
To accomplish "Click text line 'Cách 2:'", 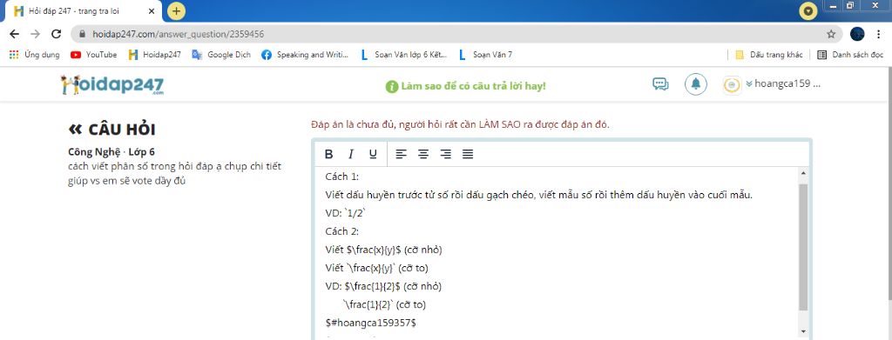I will coord(341,231).
